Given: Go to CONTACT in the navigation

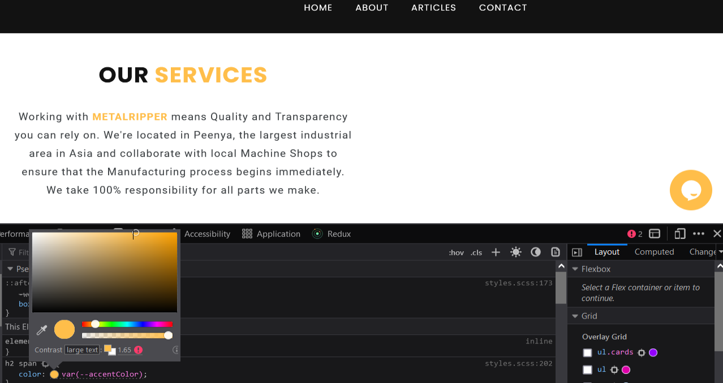Looking at the screenshot, I should coord(503,7).
